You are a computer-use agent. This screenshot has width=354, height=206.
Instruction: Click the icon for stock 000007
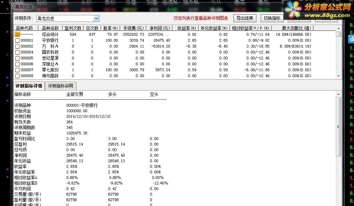17,70
